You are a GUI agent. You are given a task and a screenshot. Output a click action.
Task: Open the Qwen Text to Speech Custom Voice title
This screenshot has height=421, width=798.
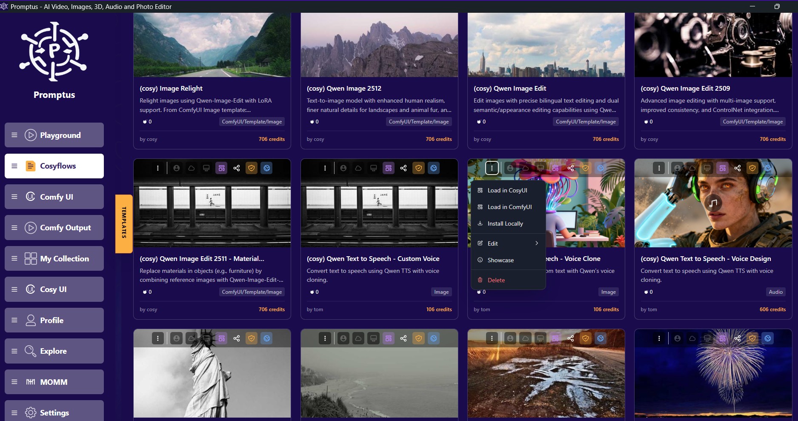click(x=373, y=258)
